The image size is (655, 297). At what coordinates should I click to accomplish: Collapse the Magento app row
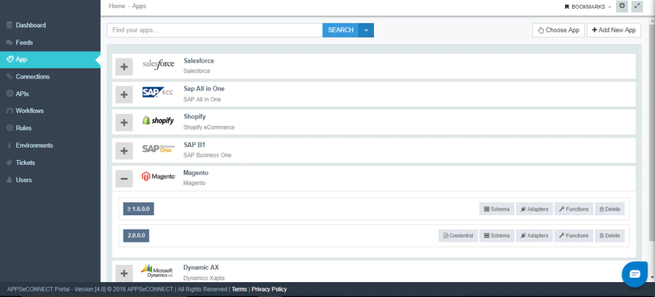point(124,178)
